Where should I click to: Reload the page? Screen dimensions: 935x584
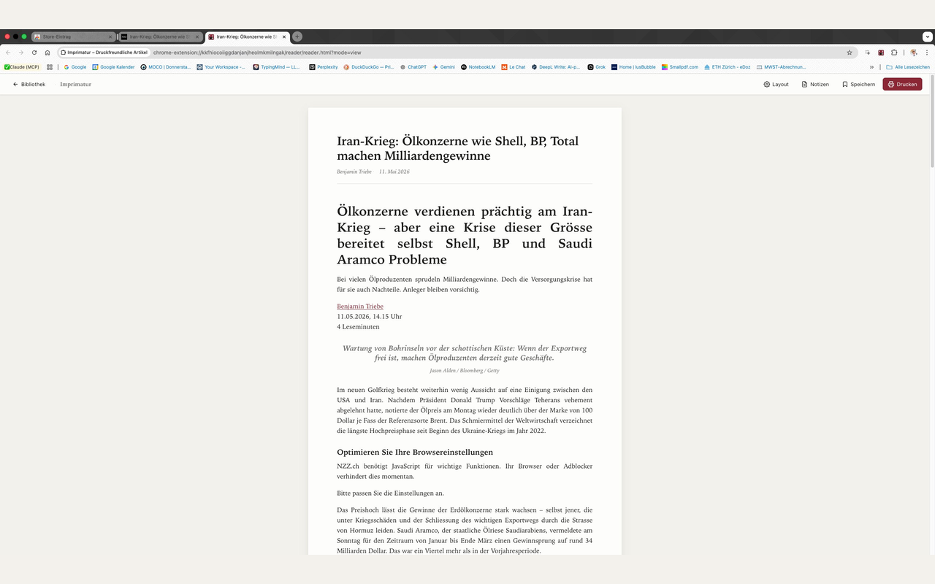34,53
